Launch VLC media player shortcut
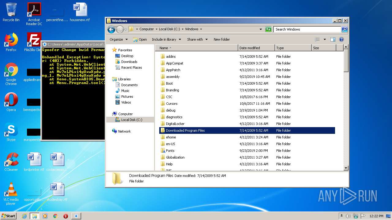392x220 pixels. click(11, 194)
